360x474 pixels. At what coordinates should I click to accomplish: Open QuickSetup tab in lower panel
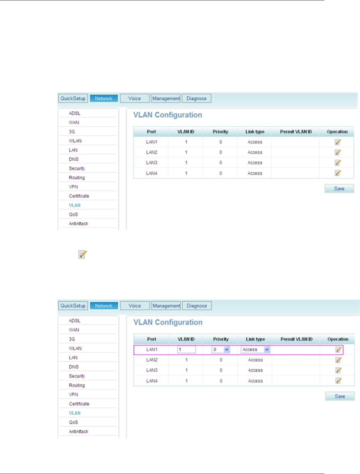click(x=73, y=306)
